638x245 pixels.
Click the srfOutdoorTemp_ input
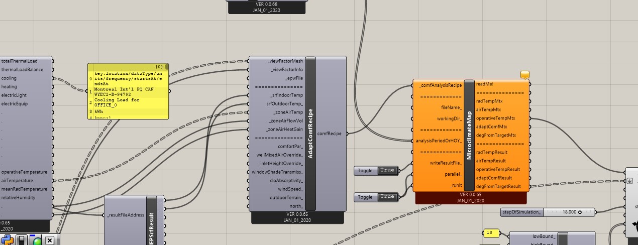(x=284, y=103)
